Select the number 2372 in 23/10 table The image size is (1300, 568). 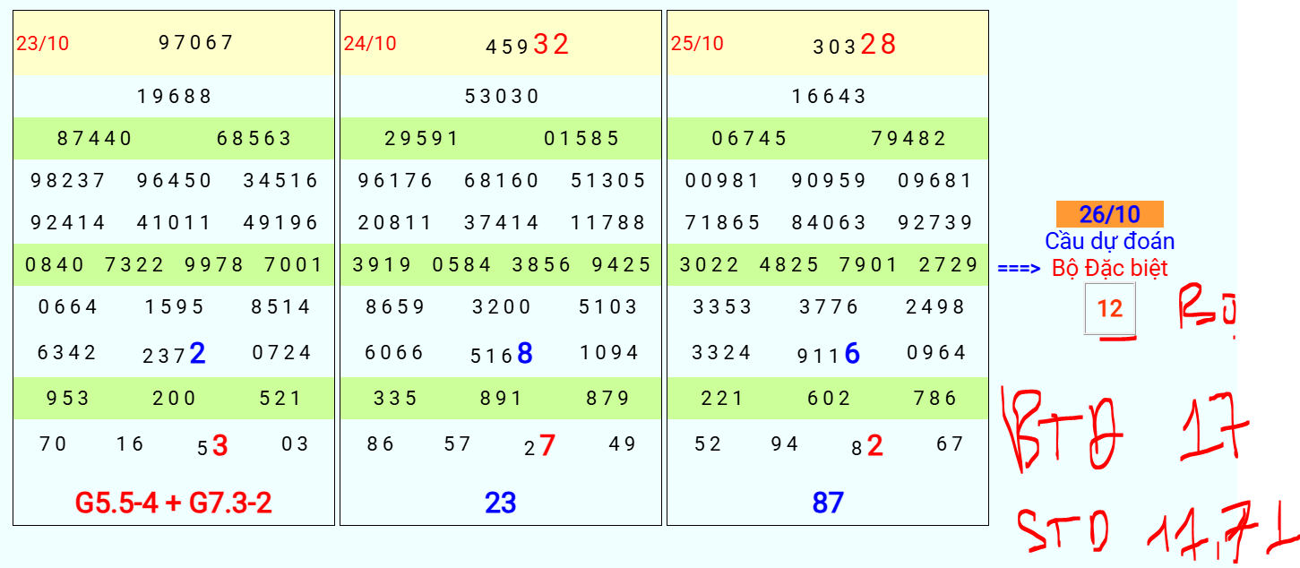[x=175, y=354]
